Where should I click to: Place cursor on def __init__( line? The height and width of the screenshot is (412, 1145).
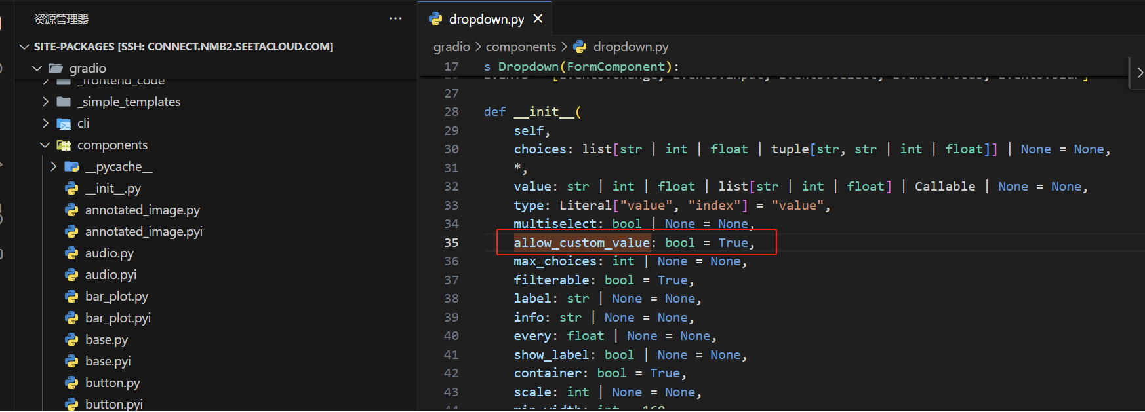point(532,112)
